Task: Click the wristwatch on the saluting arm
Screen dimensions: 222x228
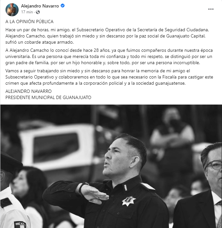Action: click(83, 188)
